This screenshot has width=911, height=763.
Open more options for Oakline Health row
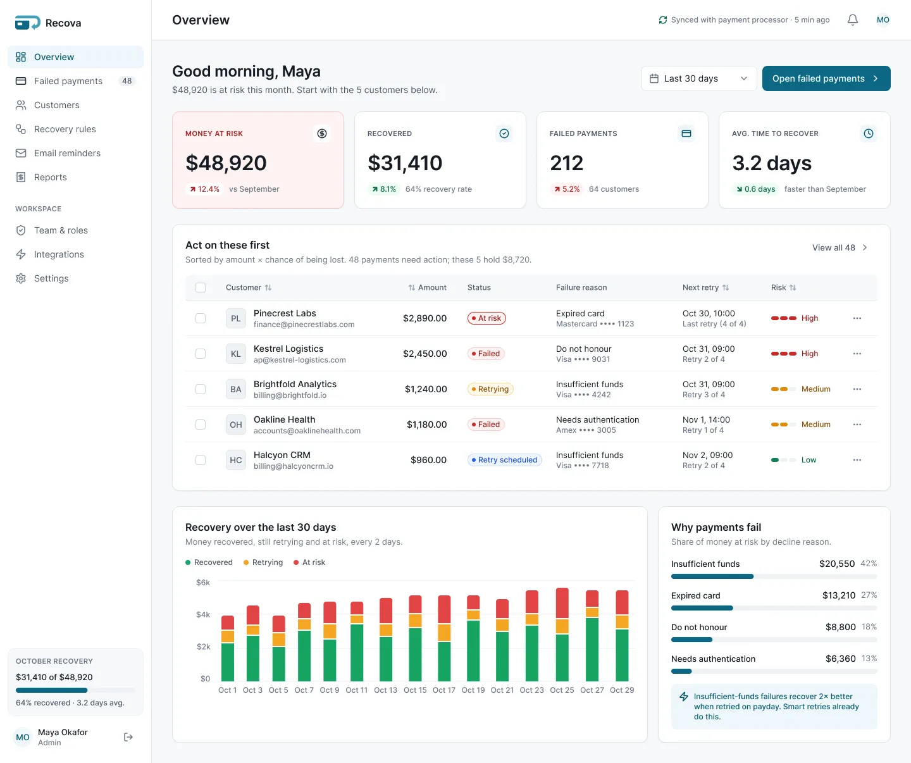(x=857, y=425)
